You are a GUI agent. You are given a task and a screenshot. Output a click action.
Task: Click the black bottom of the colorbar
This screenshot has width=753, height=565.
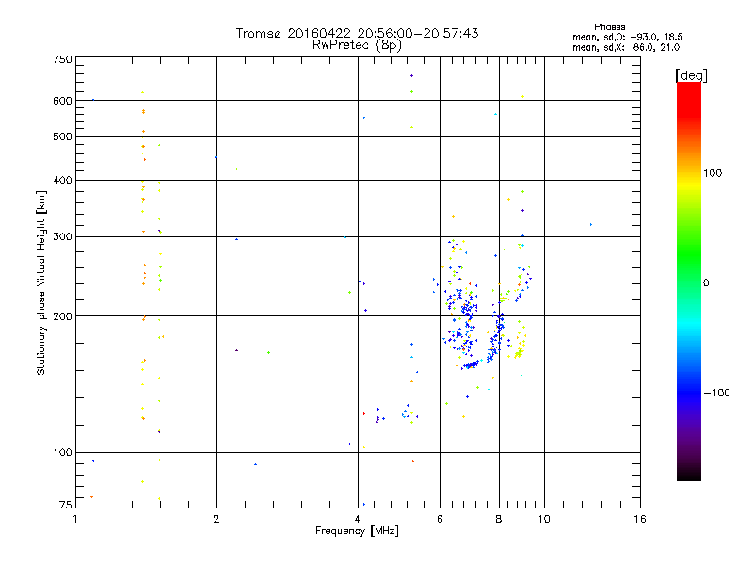689,474
